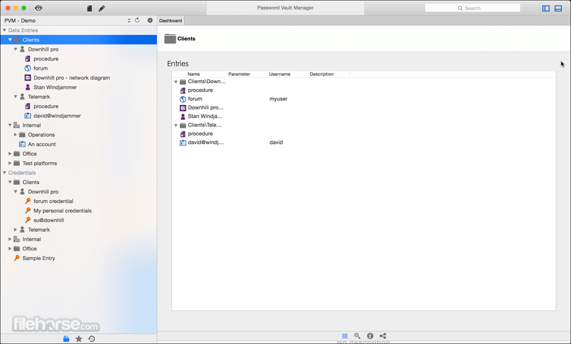Image resolution: width=571 pixels, height=344 pixels.
Task: Select the An account entry icon
Action: click(22, 144)
